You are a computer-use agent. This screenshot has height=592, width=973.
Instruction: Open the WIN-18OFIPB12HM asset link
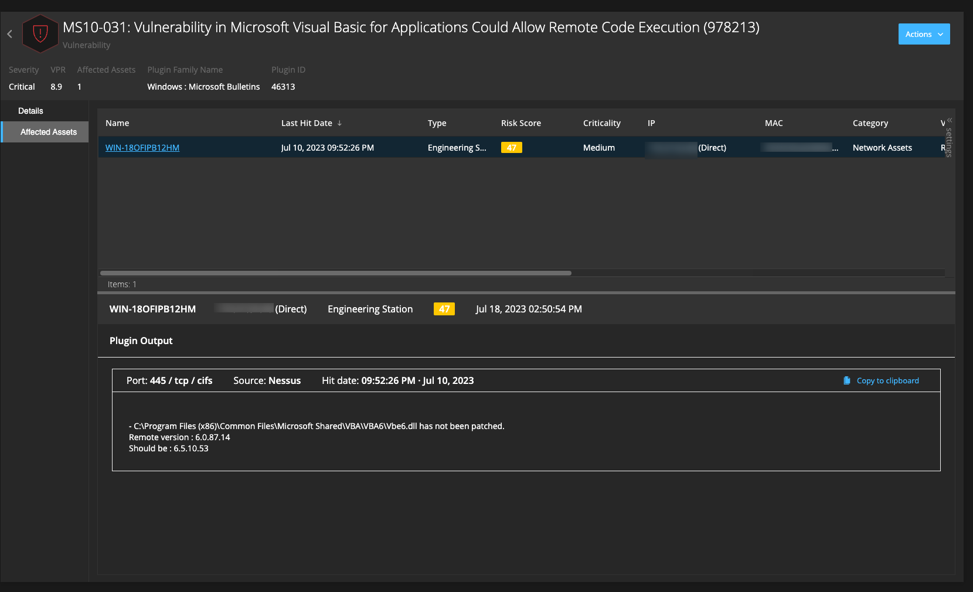pyautogui.click(x=142, y=148)
